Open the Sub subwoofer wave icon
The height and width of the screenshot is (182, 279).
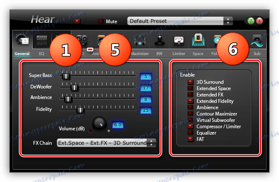point(257,41)
